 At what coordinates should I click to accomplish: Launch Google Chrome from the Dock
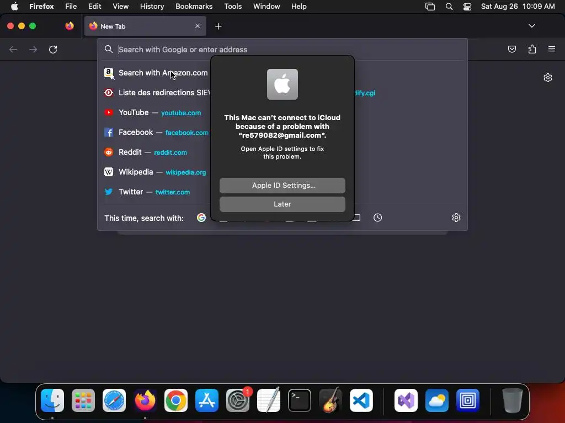pos(176,400)
